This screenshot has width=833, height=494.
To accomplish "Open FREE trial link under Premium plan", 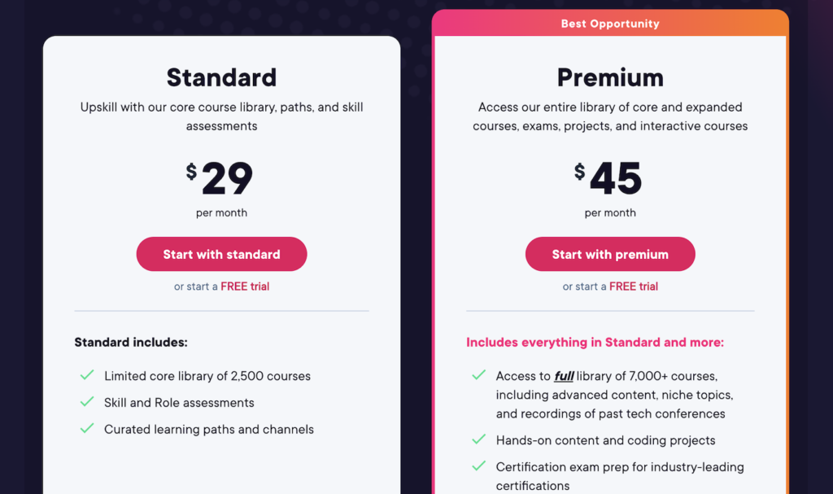I will point(634,286).
